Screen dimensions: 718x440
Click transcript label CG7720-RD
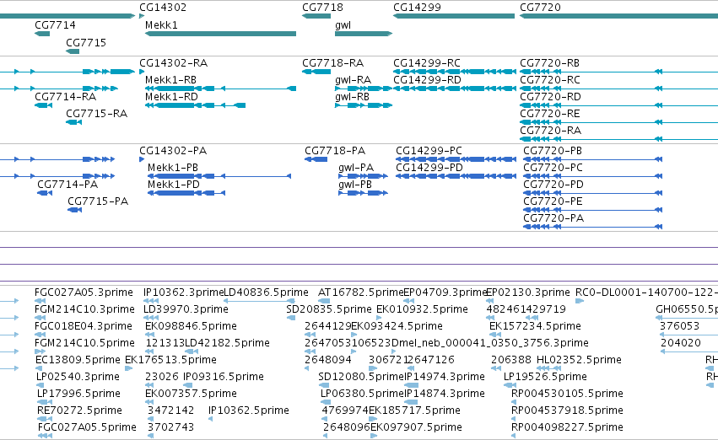550,97
